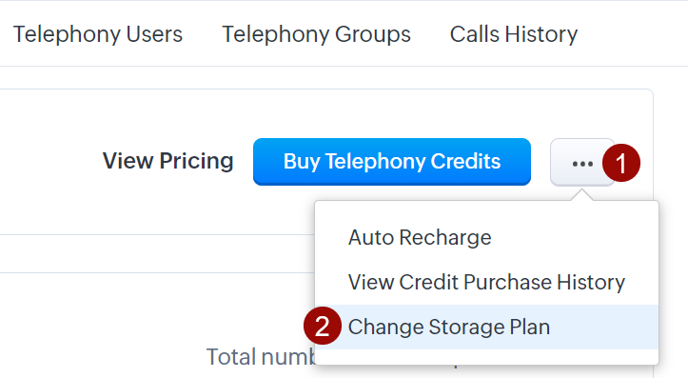Click the partially hidden Total number label
The width and height of the screenshot is (688, 378).
tap(261, 356)
